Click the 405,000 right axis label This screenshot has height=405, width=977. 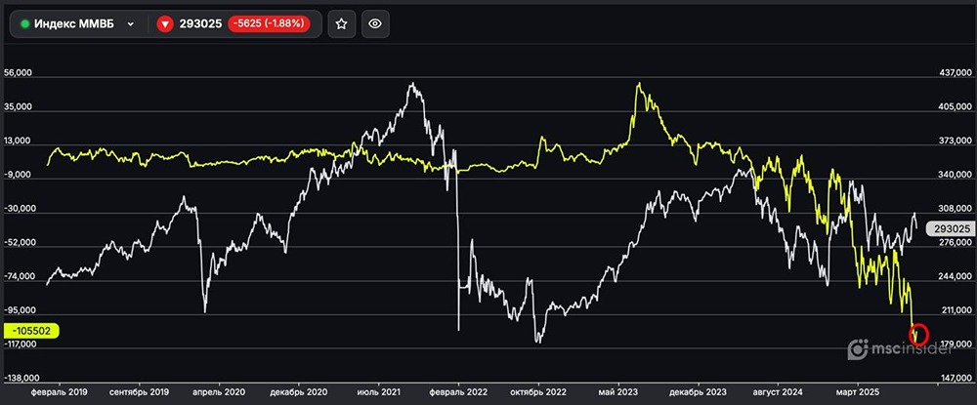tap(956, 107)
